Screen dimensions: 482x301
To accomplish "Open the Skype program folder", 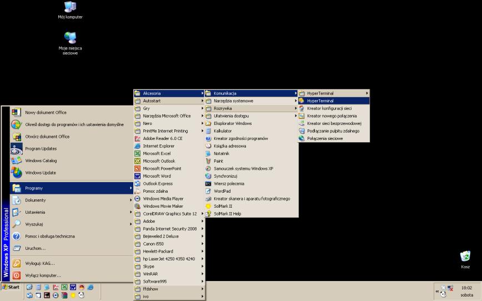I will pyautogui.click(x=169, y=267).
